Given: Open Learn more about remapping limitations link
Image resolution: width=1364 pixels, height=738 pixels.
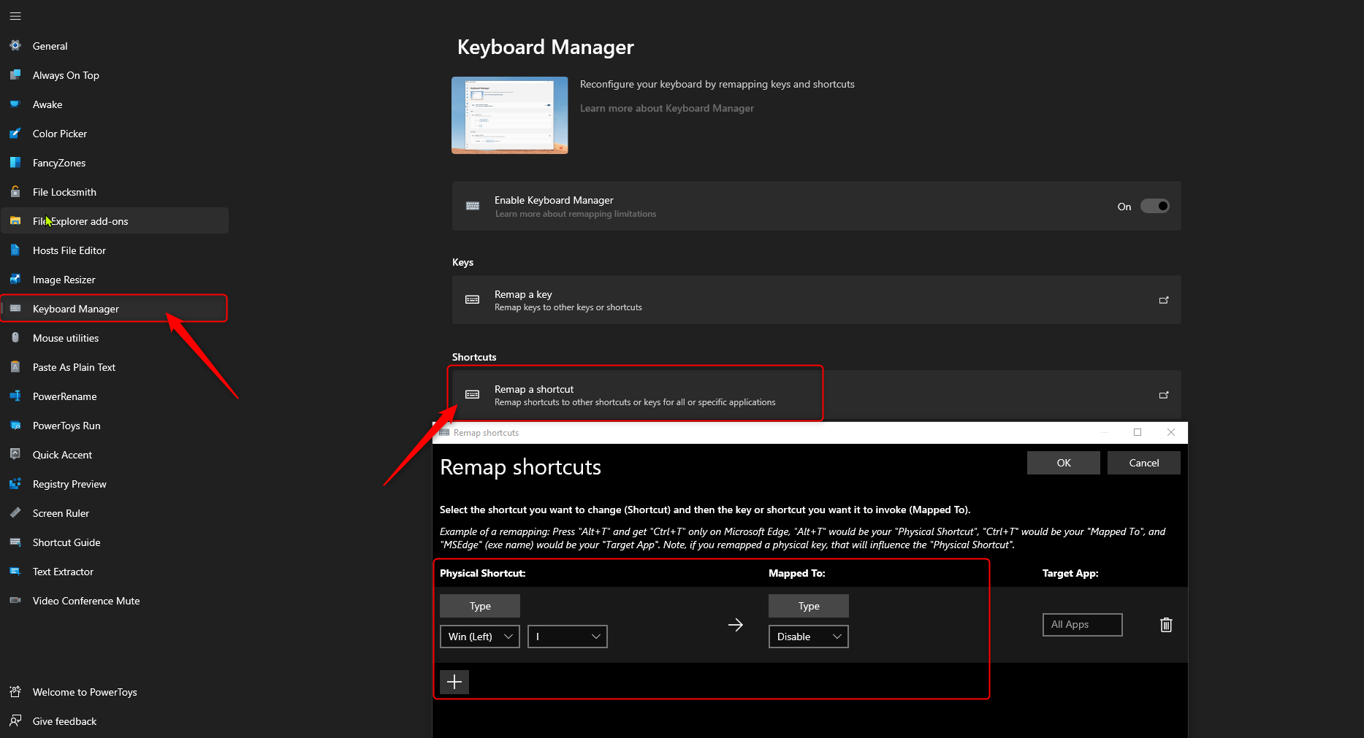Looking at the screenshot, I should [x=576, y=214].
